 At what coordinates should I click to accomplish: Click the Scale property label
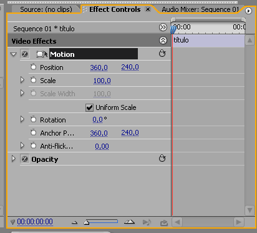[x=48, y=81]
